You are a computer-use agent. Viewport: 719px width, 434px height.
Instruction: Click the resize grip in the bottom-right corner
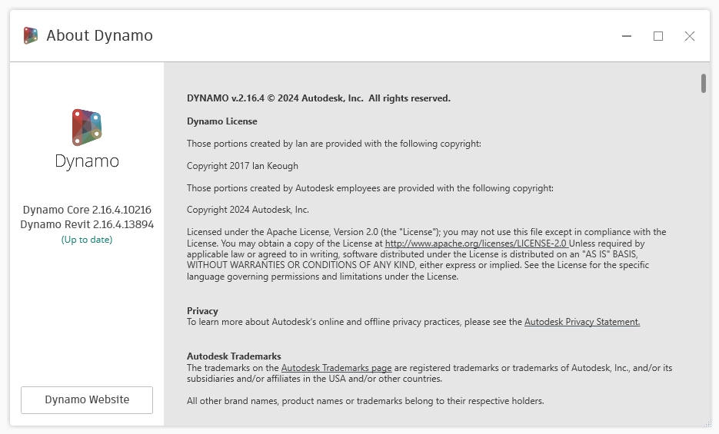[x=704, y=422]
